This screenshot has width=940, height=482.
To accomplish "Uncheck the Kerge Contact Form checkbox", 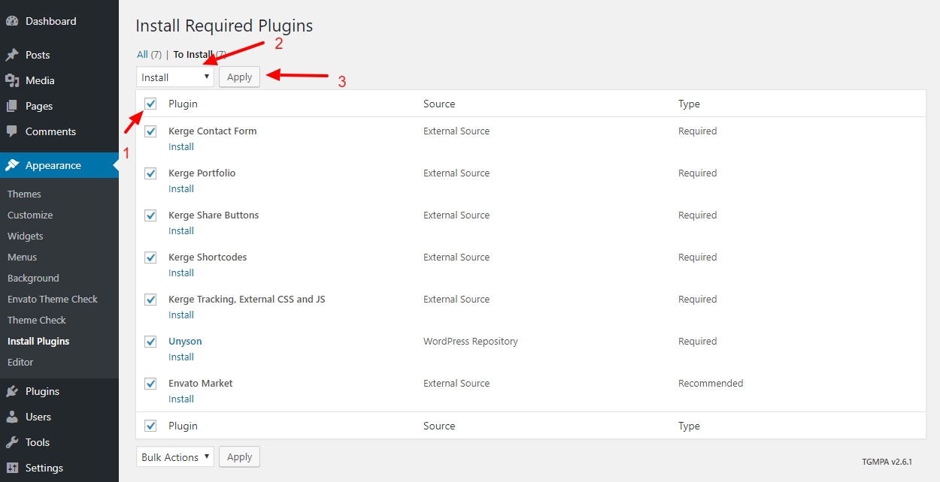I will tap(150, 131).
